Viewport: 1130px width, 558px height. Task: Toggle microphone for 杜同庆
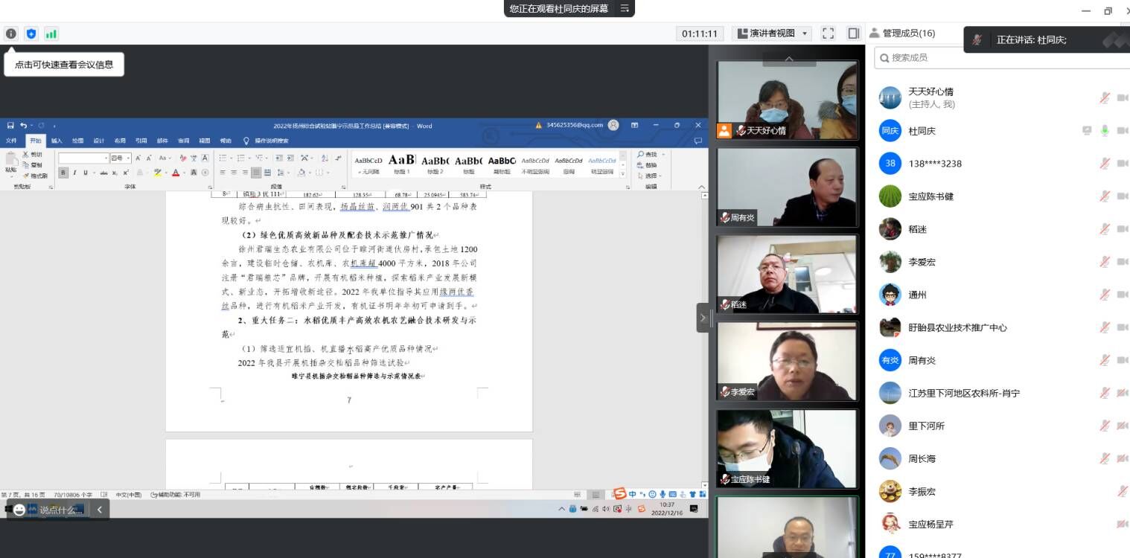[x=1105, y=131]
